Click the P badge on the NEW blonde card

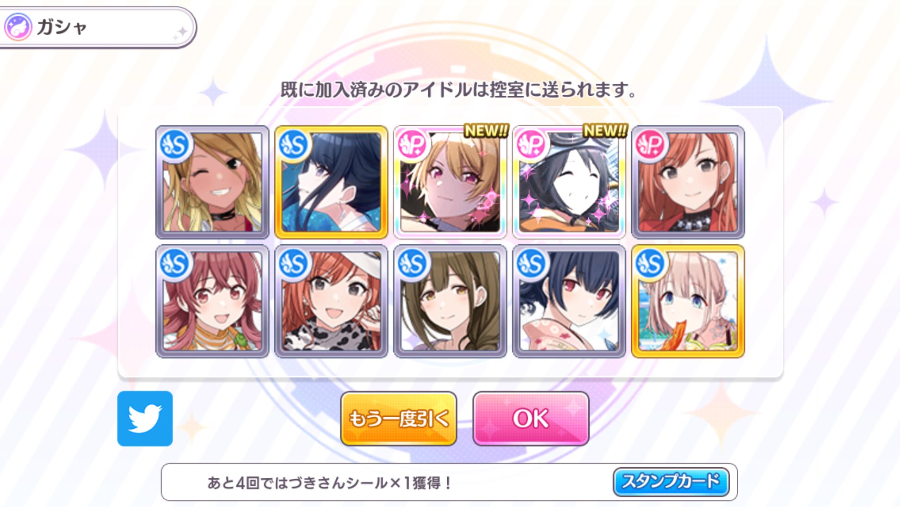coord(412,145)
